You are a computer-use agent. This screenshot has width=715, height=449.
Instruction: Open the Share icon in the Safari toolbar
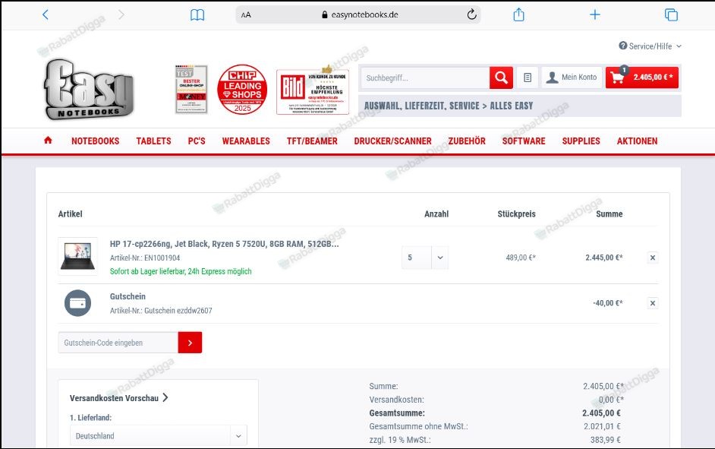(x=518, y=14)
